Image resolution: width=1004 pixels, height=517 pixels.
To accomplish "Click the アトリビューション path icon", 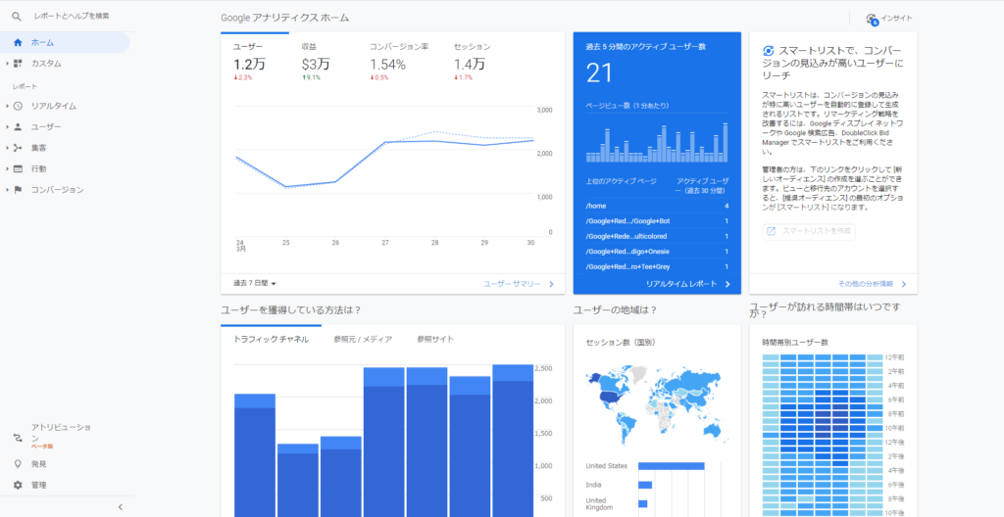I will pyautogui.click(x=18, y=438).
